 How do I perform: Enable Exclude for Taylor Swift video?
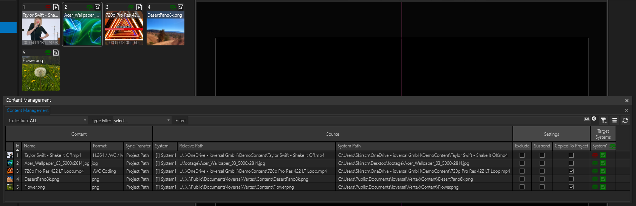coord(522,155)
